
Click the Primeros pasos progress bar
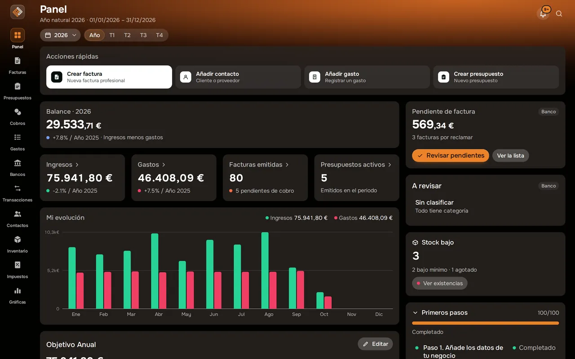[486, 323]
